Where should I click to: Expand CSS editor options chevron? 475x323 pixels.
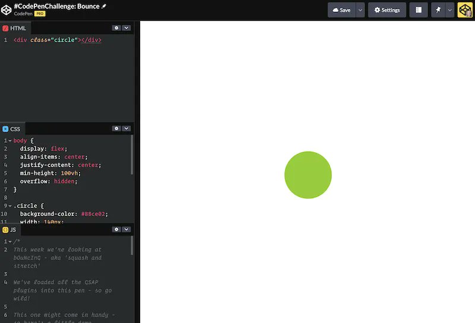click(126, 128)
